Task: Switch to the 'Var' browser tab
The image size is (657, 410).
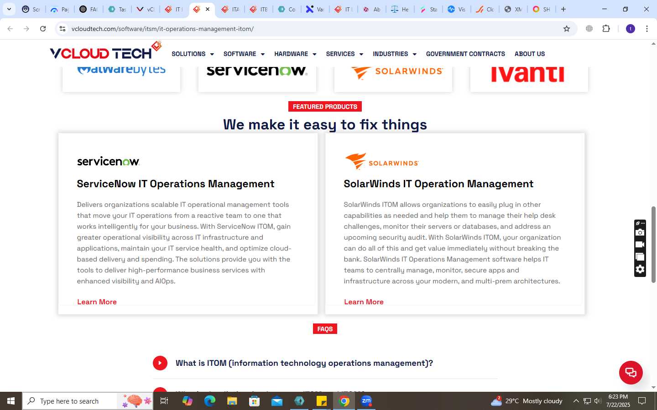Action: pos(315,9)
